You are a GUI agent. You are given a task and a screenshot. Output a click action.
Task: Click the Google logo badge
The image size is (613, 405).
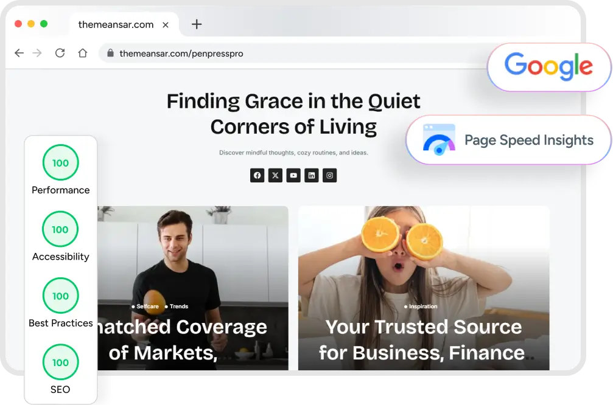click(548, 67)
